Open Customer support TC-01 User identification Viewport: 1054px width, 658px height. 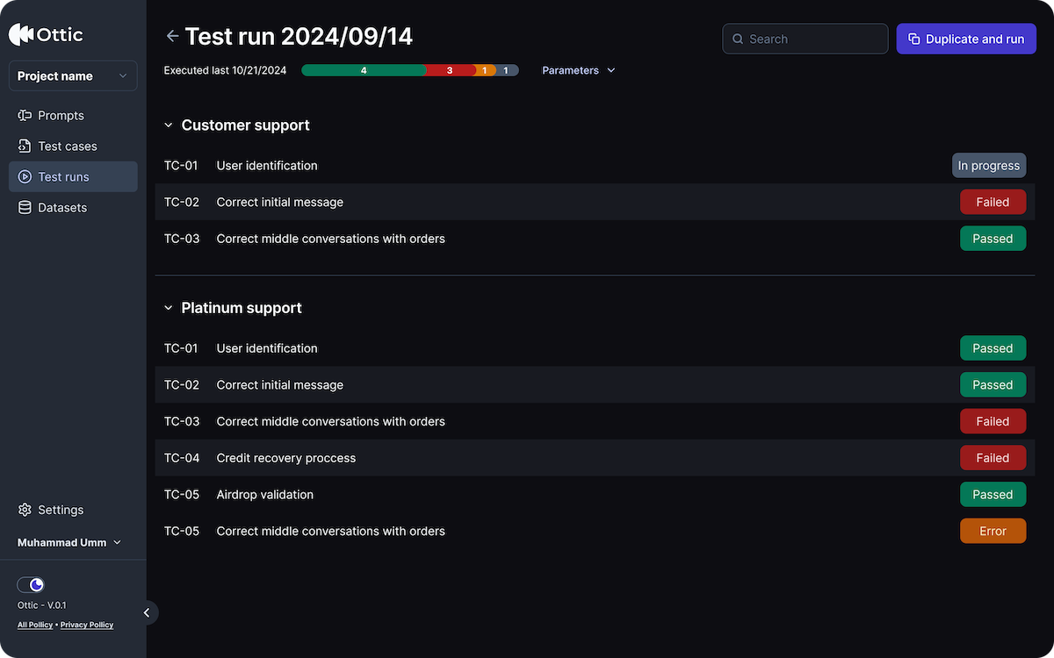(x=595, y=166)
